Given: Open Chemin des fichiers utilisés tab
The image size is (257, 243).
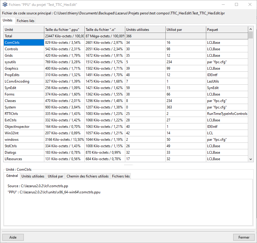Looking at the screenshot, I should tap(87, 176).
